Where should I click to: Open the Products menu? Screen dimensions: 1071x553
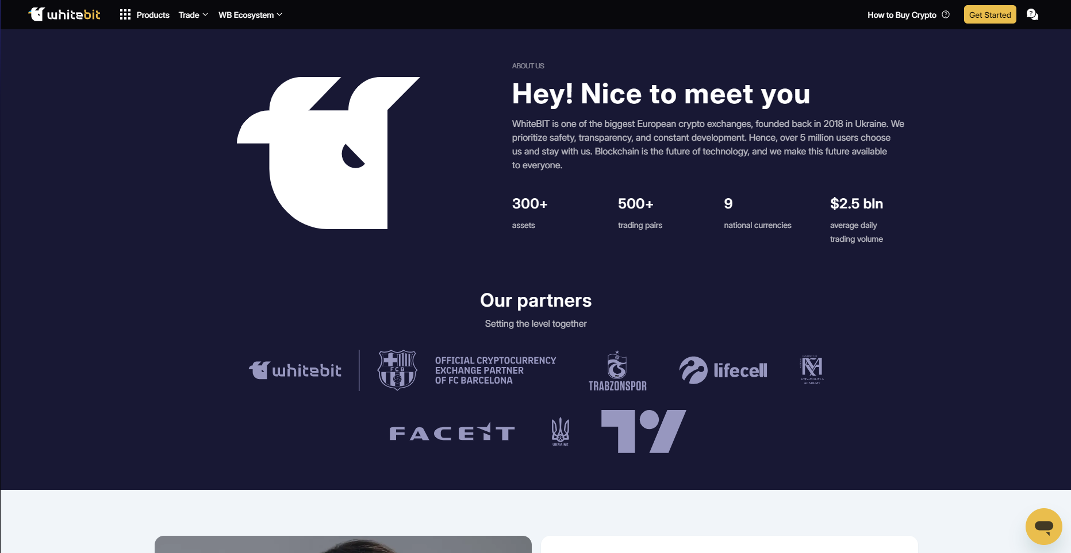pyautogui.click(x=153, y=15)
